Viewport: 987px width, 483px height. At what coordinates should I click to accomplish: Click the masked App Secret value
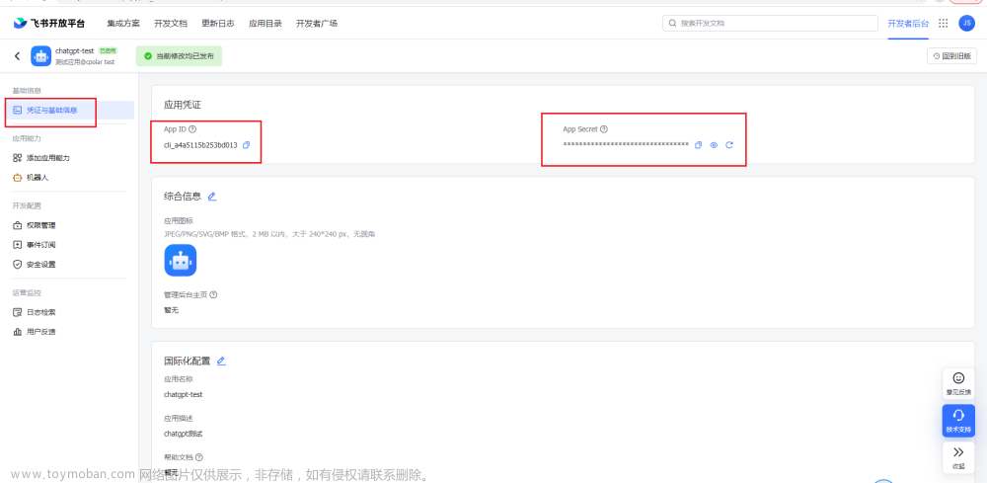pos(626,145)
